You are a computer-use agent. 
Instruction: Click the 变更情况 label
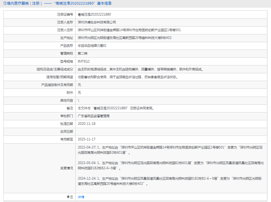67,168
